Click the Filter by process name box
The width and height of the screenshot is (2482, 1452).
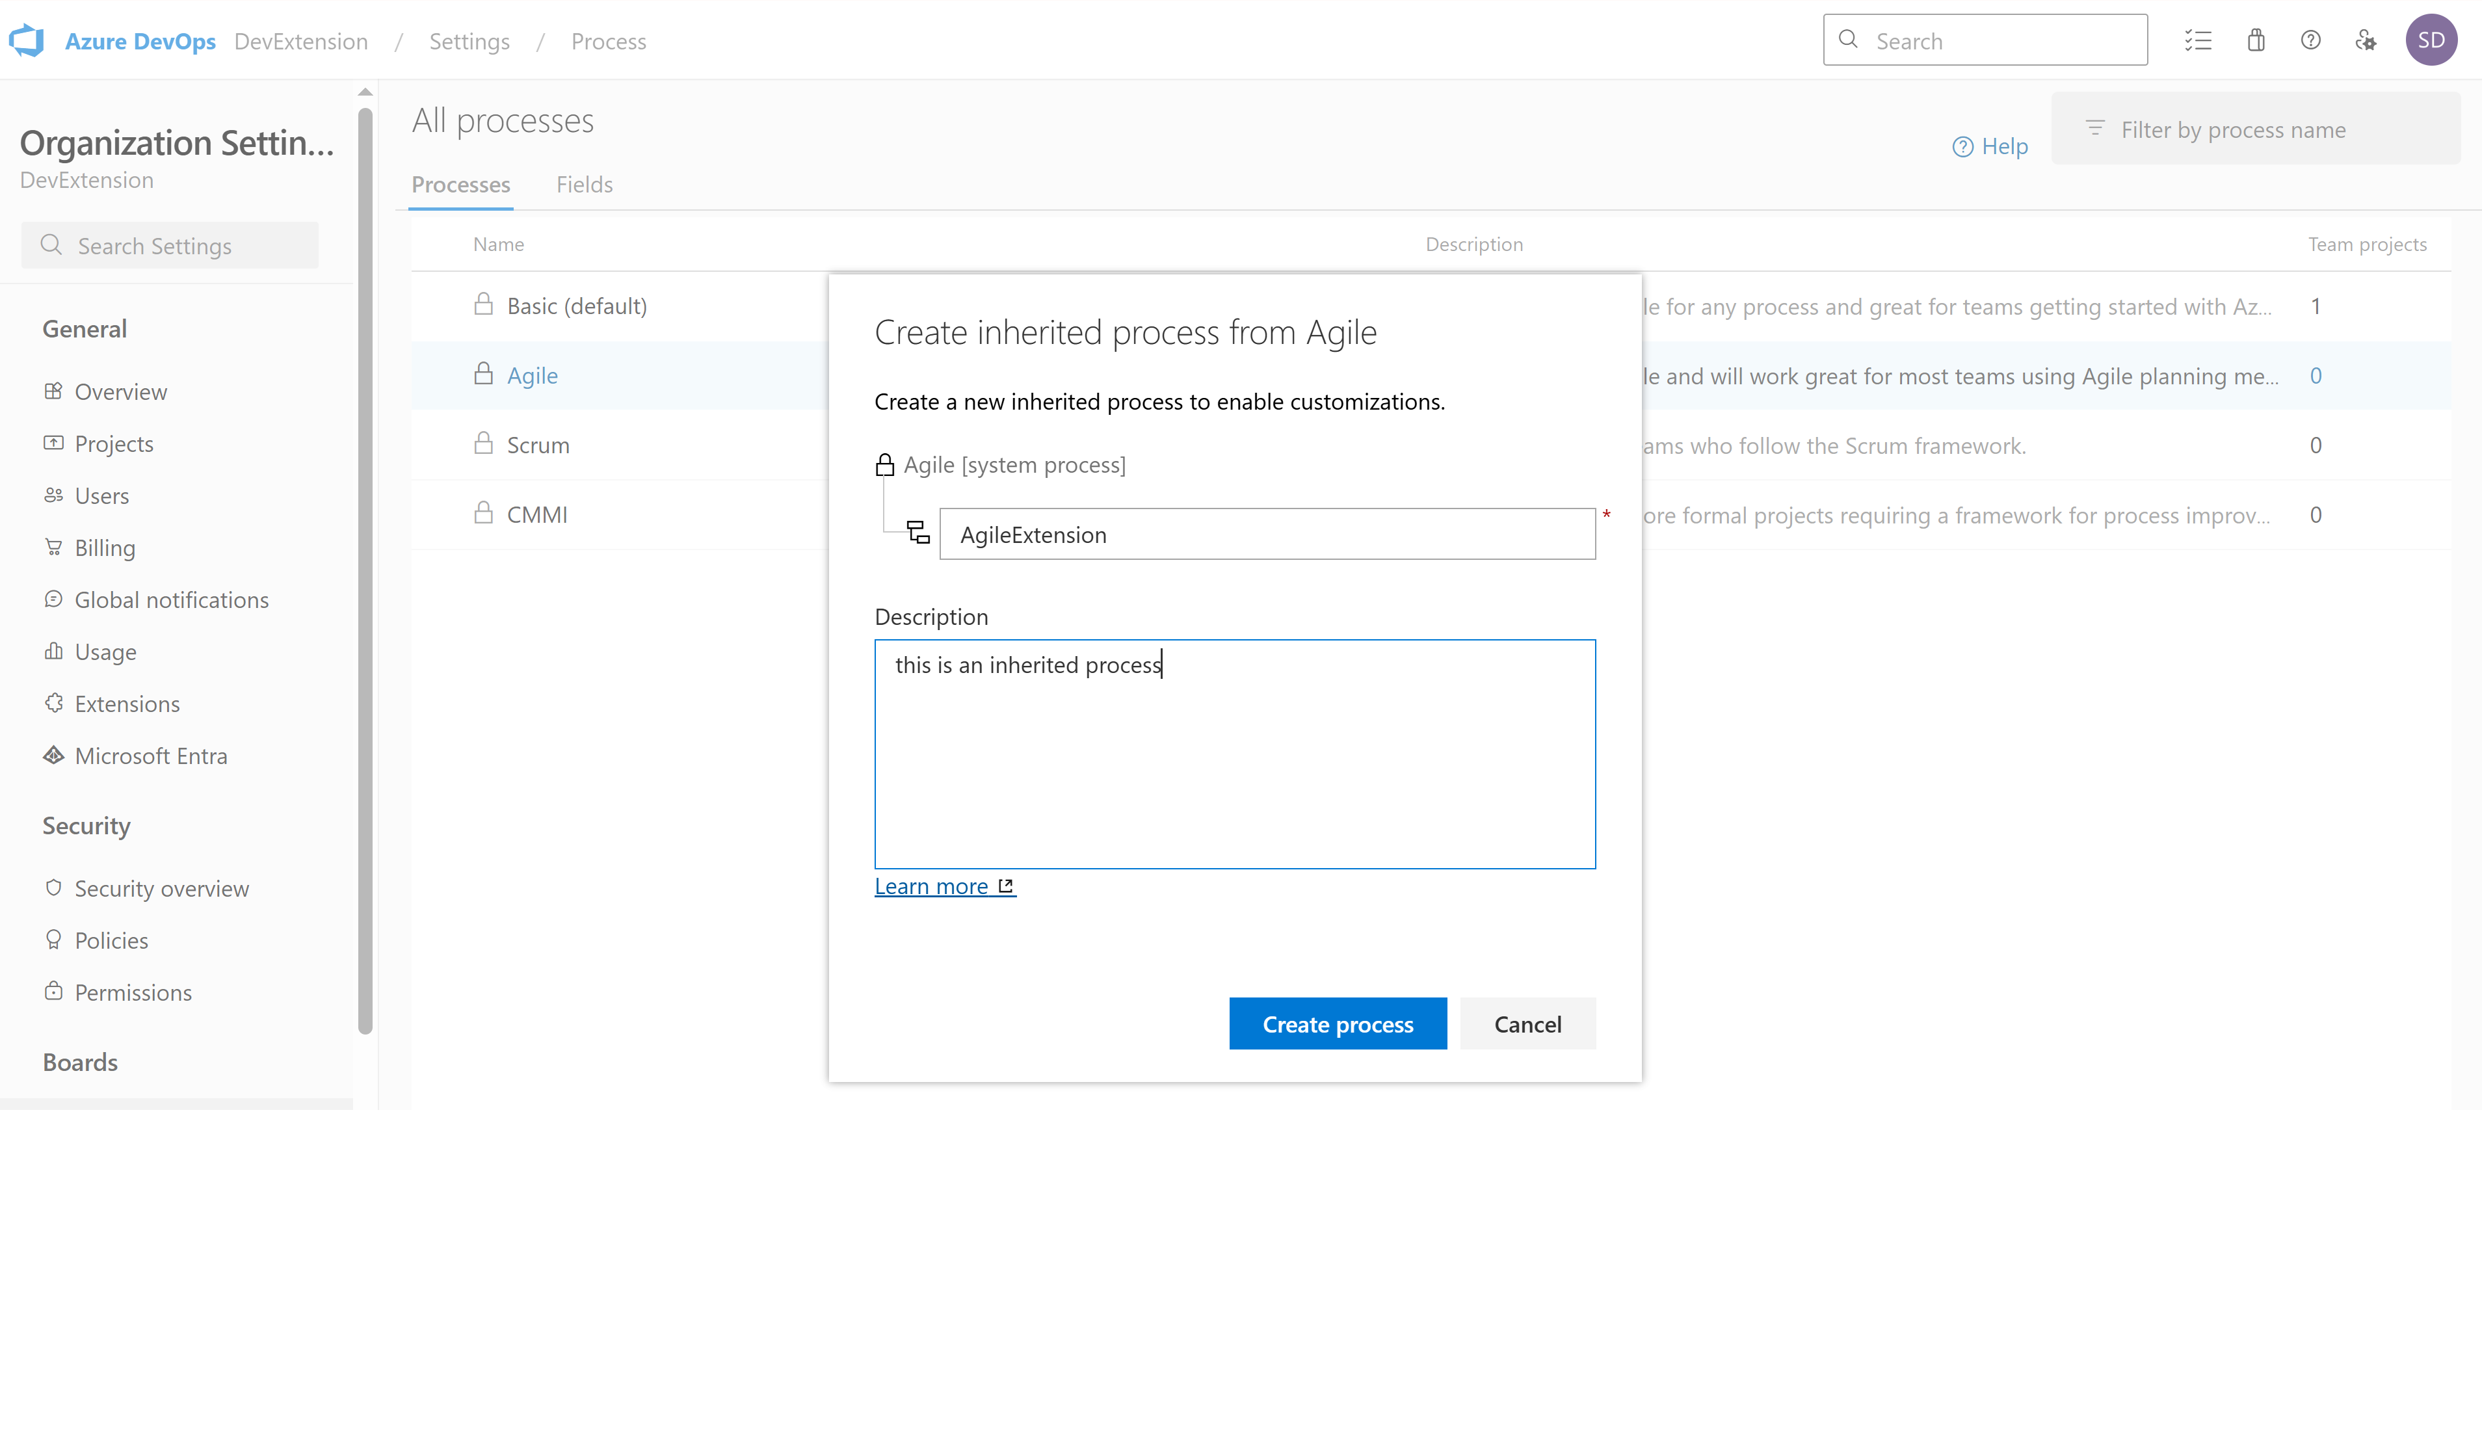2256,129
